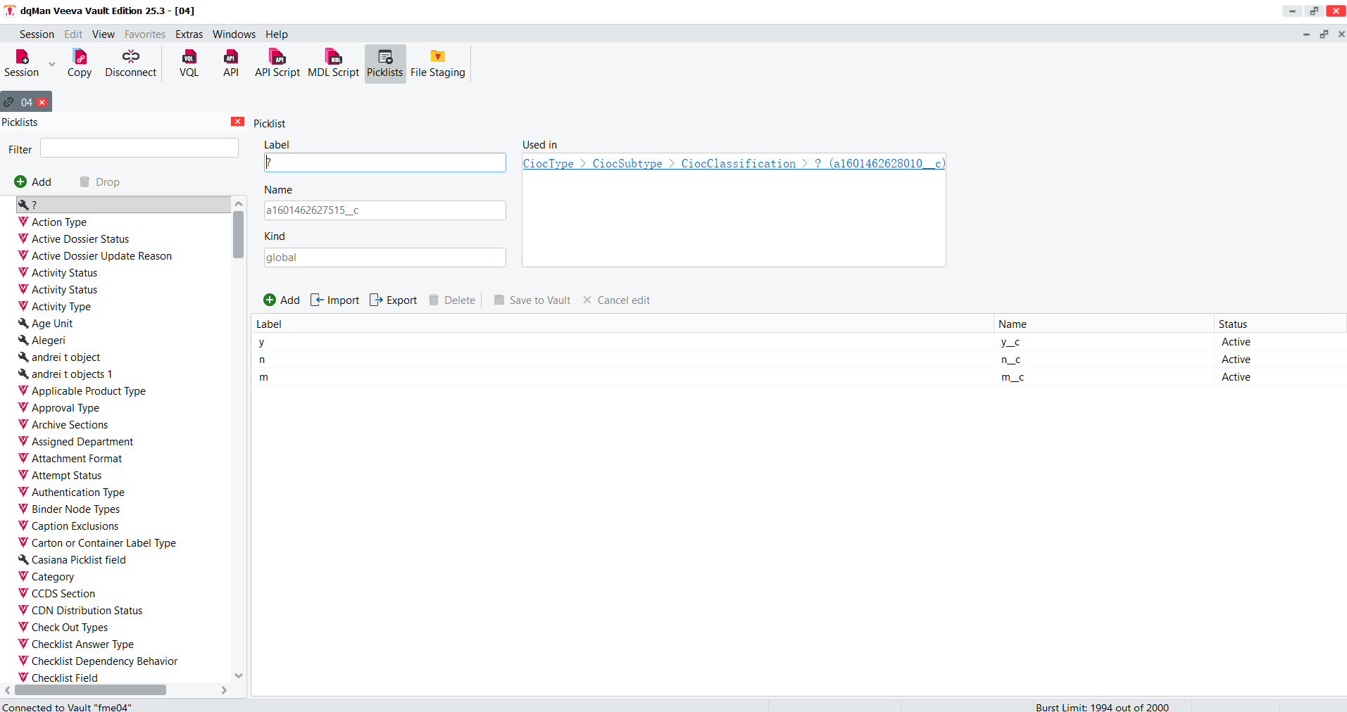Select Age Unit in picklist tree
The image size is (1347, 712).
coord(52,324)
